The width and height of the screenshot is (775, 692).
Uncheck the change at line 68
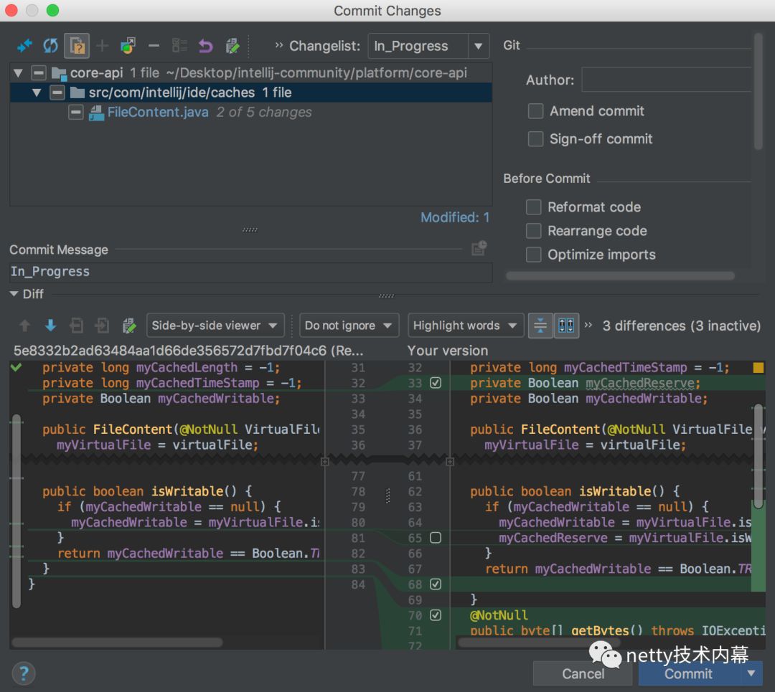tap(436, 584)
